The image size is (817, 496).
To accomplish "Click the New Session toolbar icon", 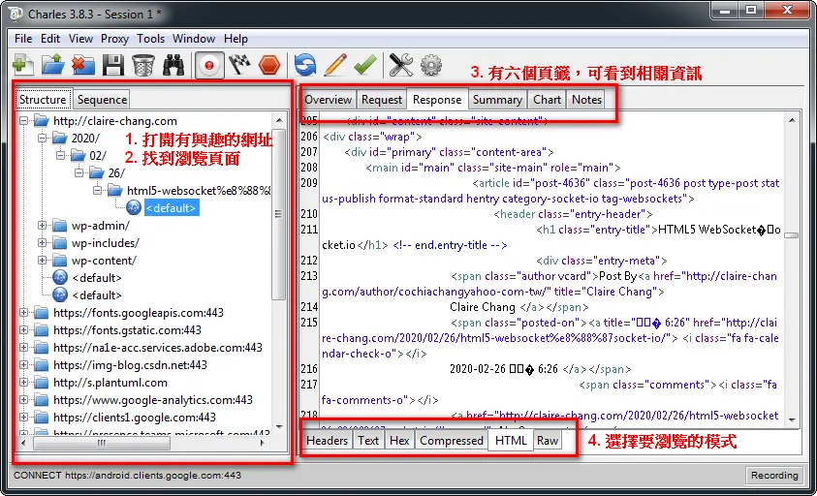I will click(x=22, y=66).
